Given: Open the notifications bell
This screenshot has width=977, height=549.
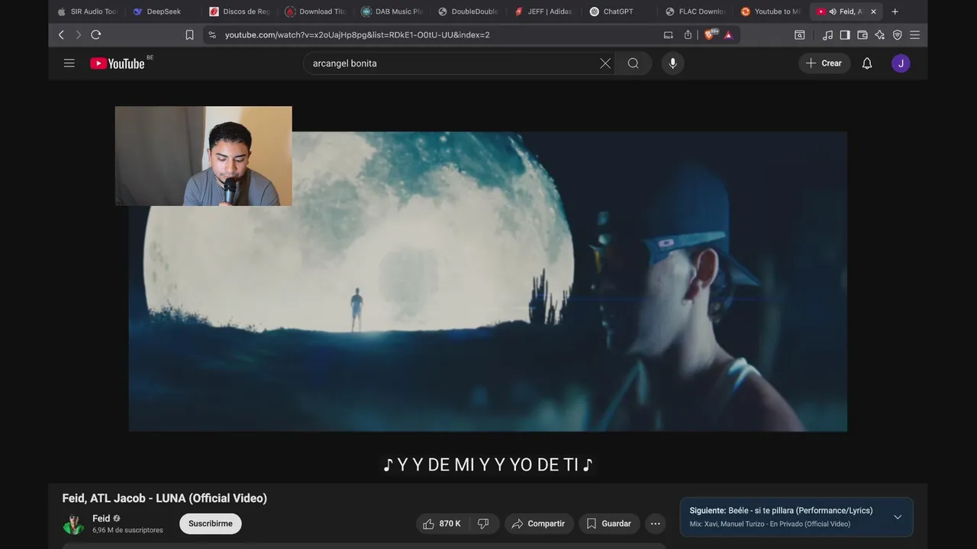Looking at the screenshot, I should (x=867, y=63).
